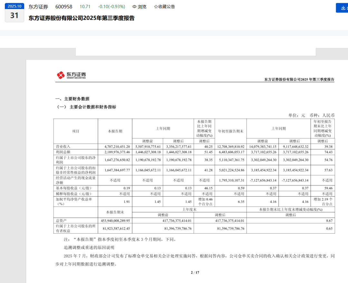Image resolution: width=348 pixels, height=283 pixels.
Task: Click the heading 一、主要财务数据
Action: (72, 99)
